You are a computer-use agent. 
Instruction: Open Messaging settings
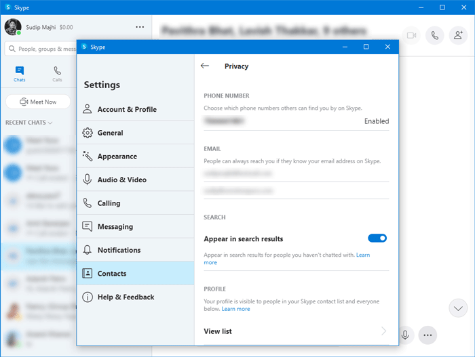click(136, 226)
